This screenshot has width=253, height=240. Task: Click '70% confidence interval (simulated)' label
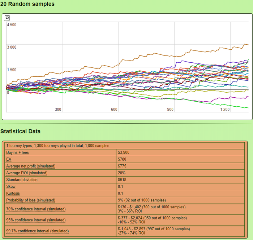(x=36, y=209)
